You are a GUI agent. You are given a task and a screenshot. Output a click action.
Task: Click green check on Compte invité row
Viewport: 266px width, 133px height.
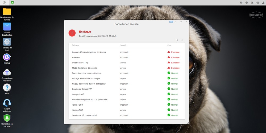pyautogui.click(x=169, y=94)
